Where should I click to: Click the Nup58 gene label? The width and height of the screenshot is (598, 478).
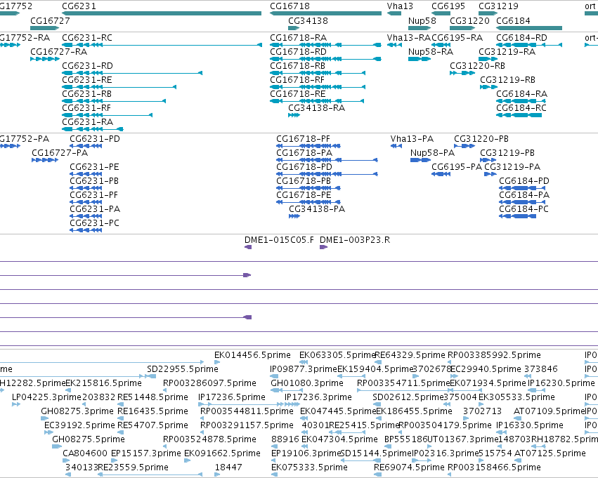click(422, 21)
